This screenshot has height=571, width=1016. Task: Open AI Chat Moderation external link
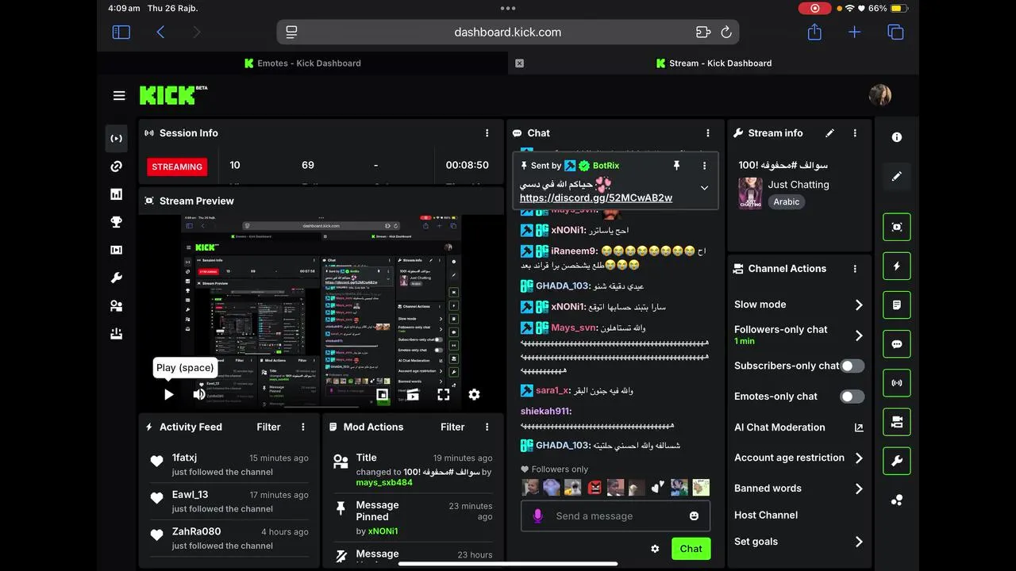coord(859,427)
